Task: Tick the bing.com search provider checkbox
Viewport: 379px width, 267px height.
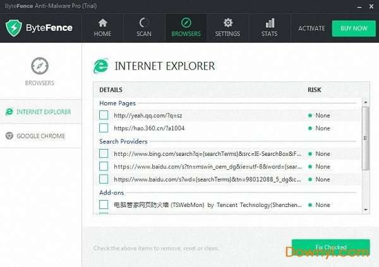Action: (104, 153)
